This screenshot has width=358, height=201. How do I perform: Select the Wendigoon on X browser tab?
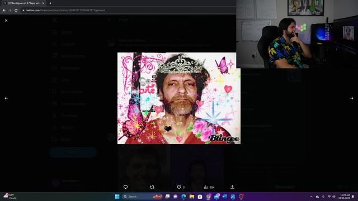[x=23, y=3]
